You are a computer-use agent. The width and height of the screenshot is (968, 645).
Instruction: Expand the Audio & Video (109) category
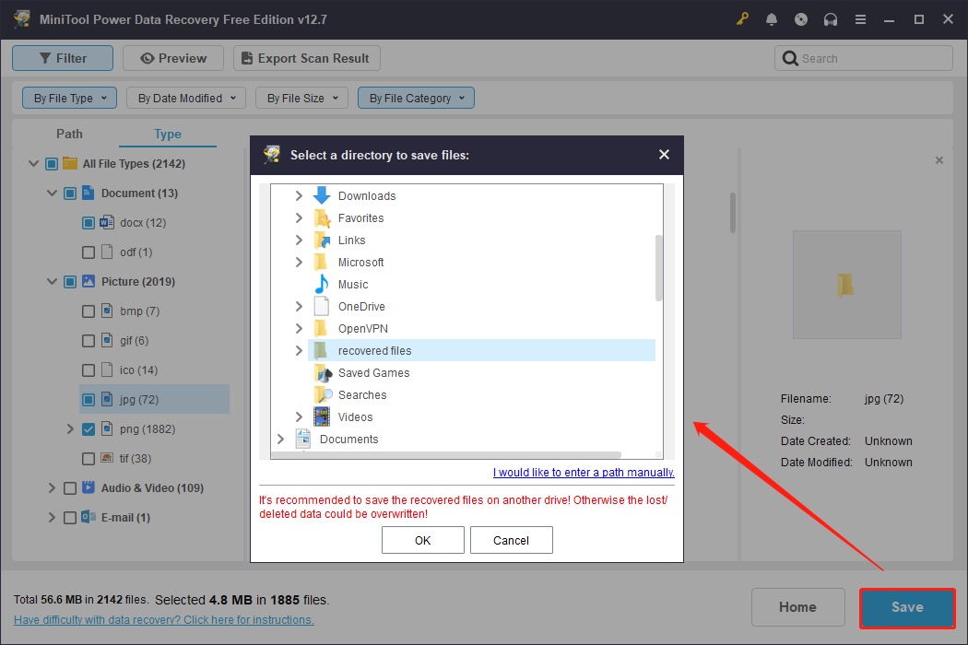point(52,487)
